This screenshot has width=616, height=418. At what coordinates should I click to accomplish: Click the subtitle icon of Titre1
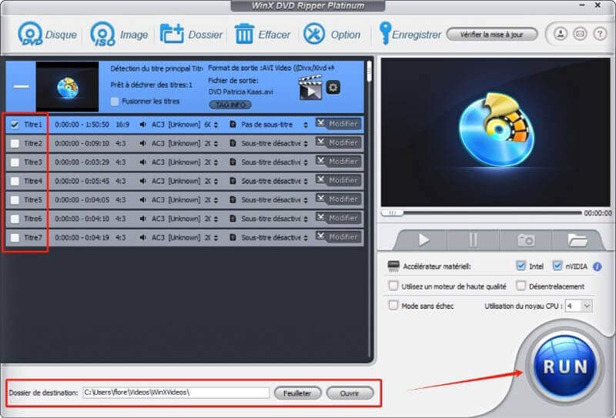point(233,125)
